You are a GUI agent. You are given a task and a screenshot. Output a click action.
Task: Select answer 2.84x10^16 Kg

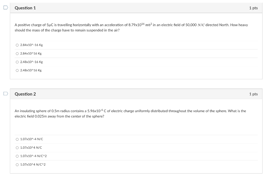(x=17, y=54)
